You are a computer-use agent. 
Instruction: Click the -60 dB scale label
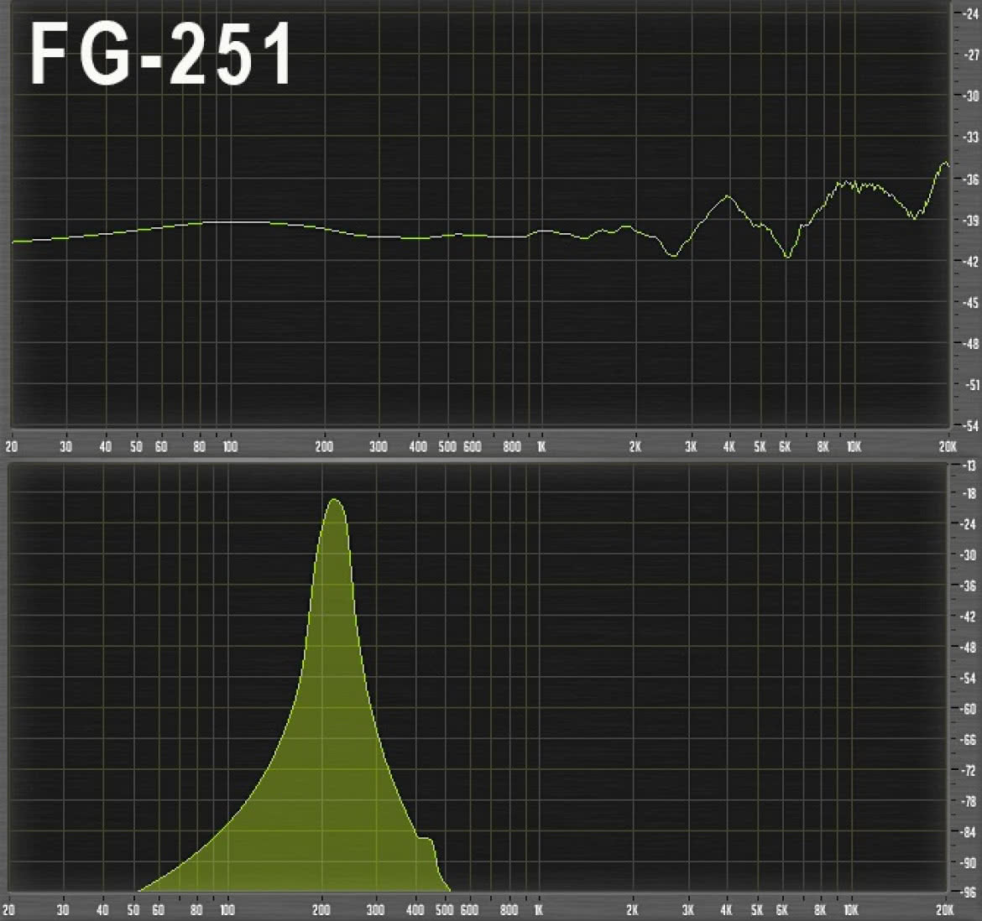[969, 709]
